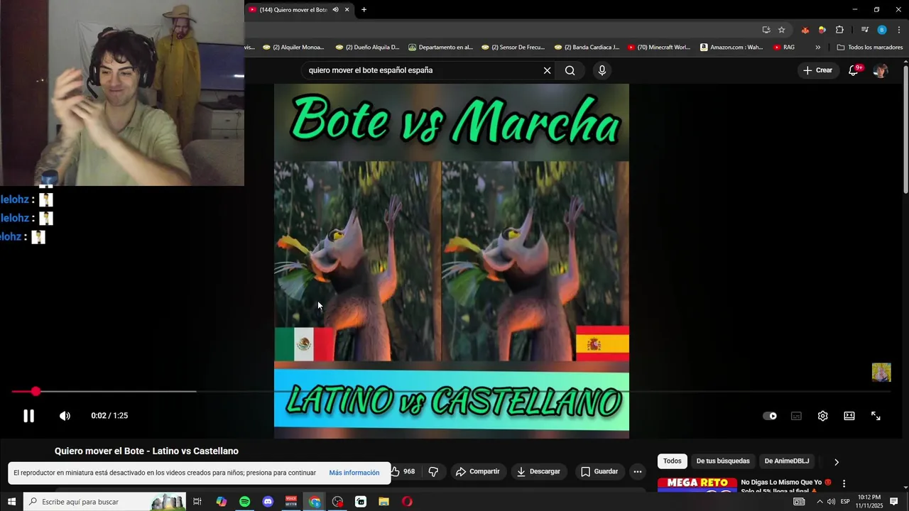This screenshot has width=909, height=511.
Task: Open the Minecraft Worl... bookmark
Action: tap(658, 48)
